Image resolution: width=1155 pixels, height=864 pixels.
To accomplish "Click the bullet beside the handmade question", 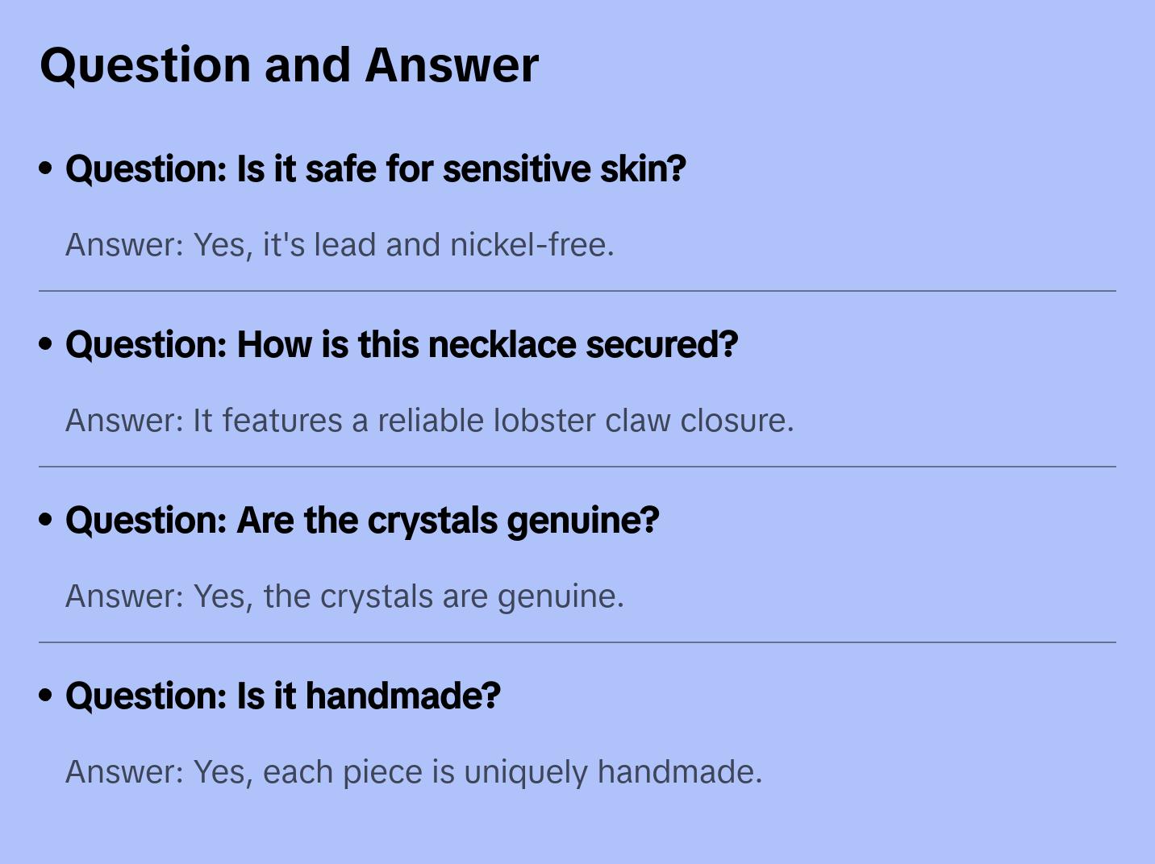I will coord(46,696).
